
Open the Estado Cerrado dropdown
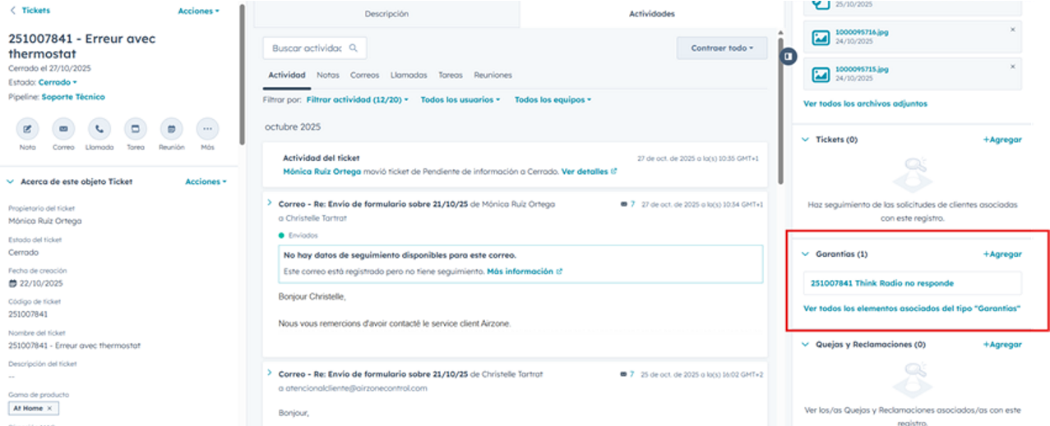point(58,82)
